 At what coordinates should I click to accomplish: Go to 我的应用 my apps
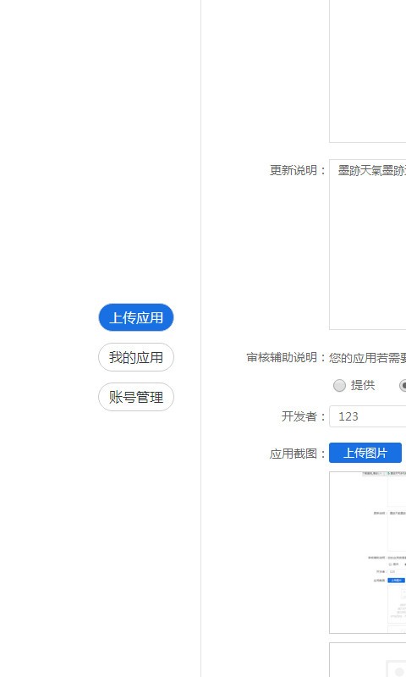[136, 357]
